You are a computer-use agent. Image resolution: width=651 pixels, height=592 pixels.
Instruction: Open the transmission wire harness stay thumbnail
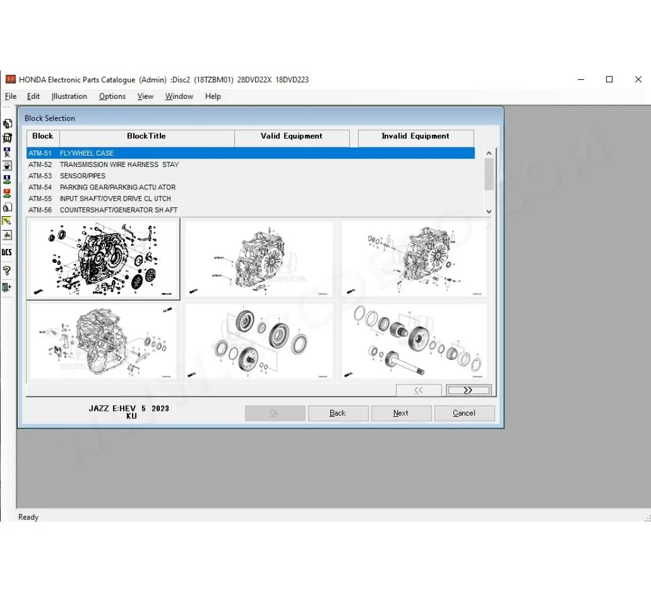tap(259, 258)
